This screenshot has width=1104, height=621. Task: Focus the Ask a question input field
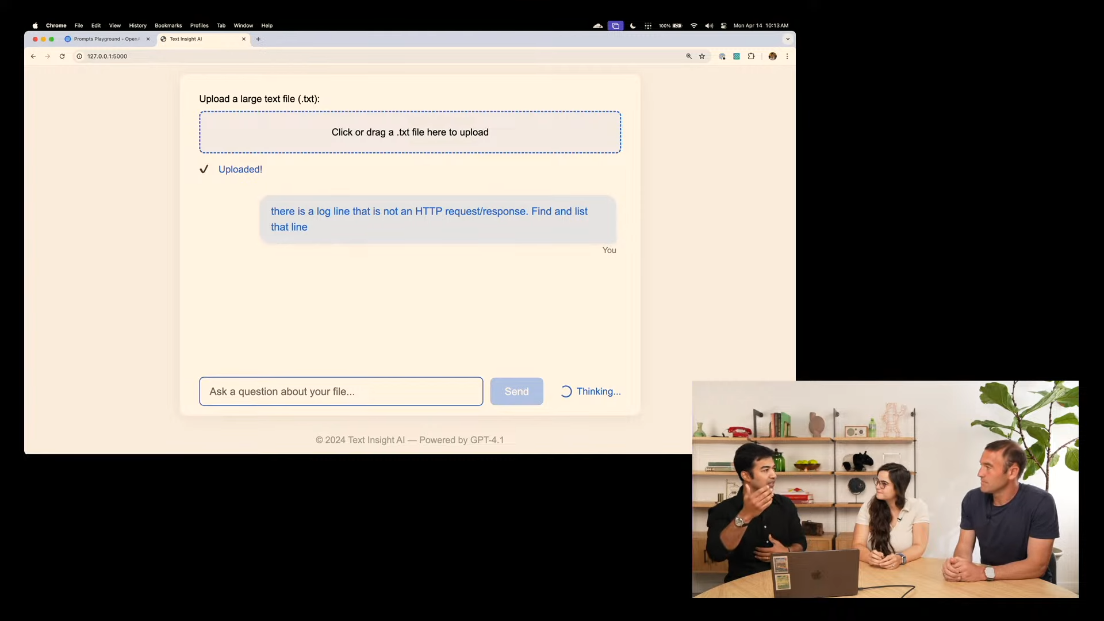[x=341, y=392]
